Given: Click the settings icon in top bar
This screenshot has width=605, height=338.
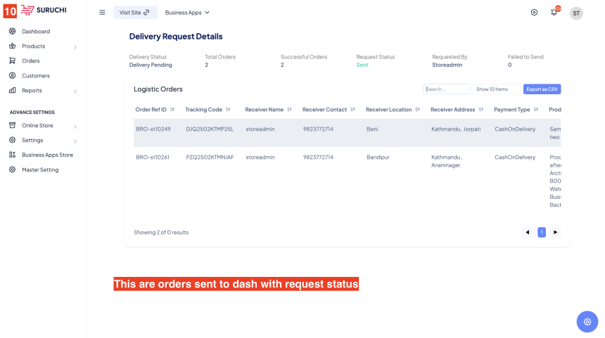Looking at the screenshot, I should click(x=534, y=13).
